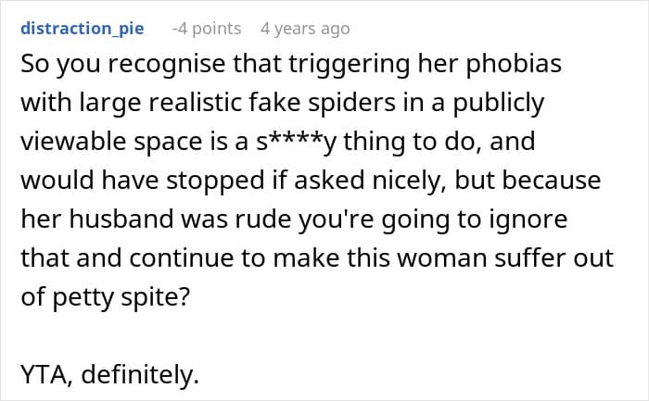Image resolution: width=649 pixels, height=401 pixels.
Task: Open the distraction_pie user profile
Action: 82,29
